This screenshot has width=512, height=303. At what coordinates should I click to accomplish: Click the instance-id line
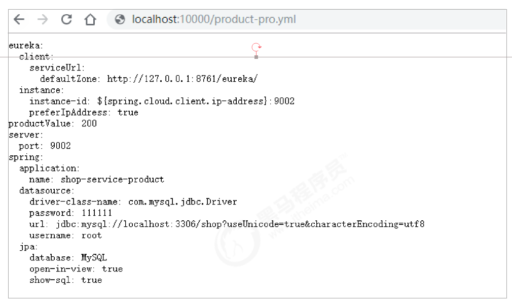point(162,101)
